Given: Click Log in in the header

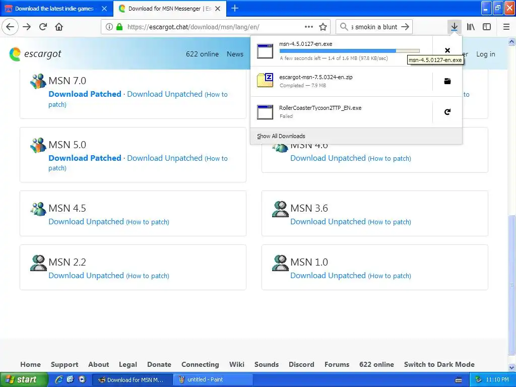Looking at the screenshot, I should [485, 54].
